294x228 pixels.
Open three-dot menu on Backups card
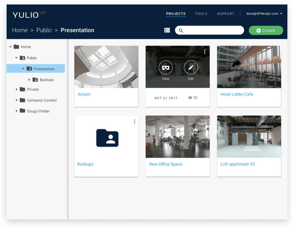135,122
